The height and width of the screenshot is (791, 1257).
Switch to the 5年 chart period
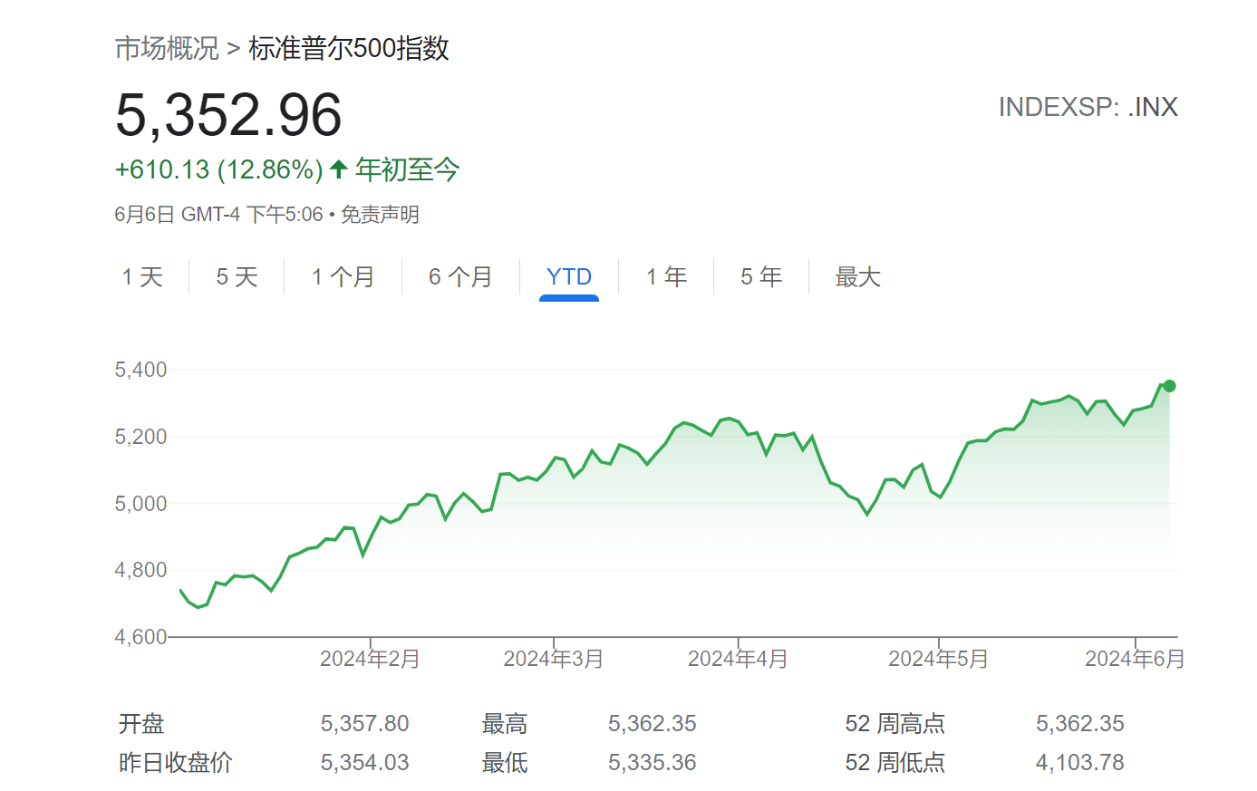pyautogui.click(x=759, y=276)
